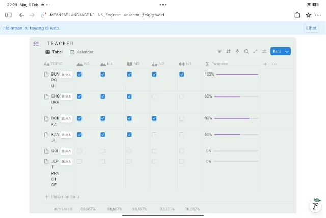Tick the N5 checkbox for GOI
Viewport: 326px width, 218px height.
pos(79,151)
